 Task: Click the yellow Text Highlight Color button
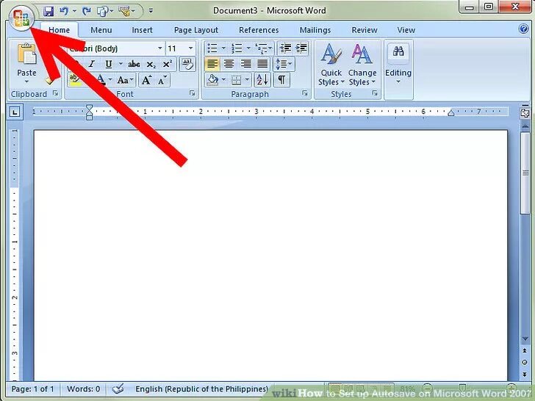tap(73, 80)
